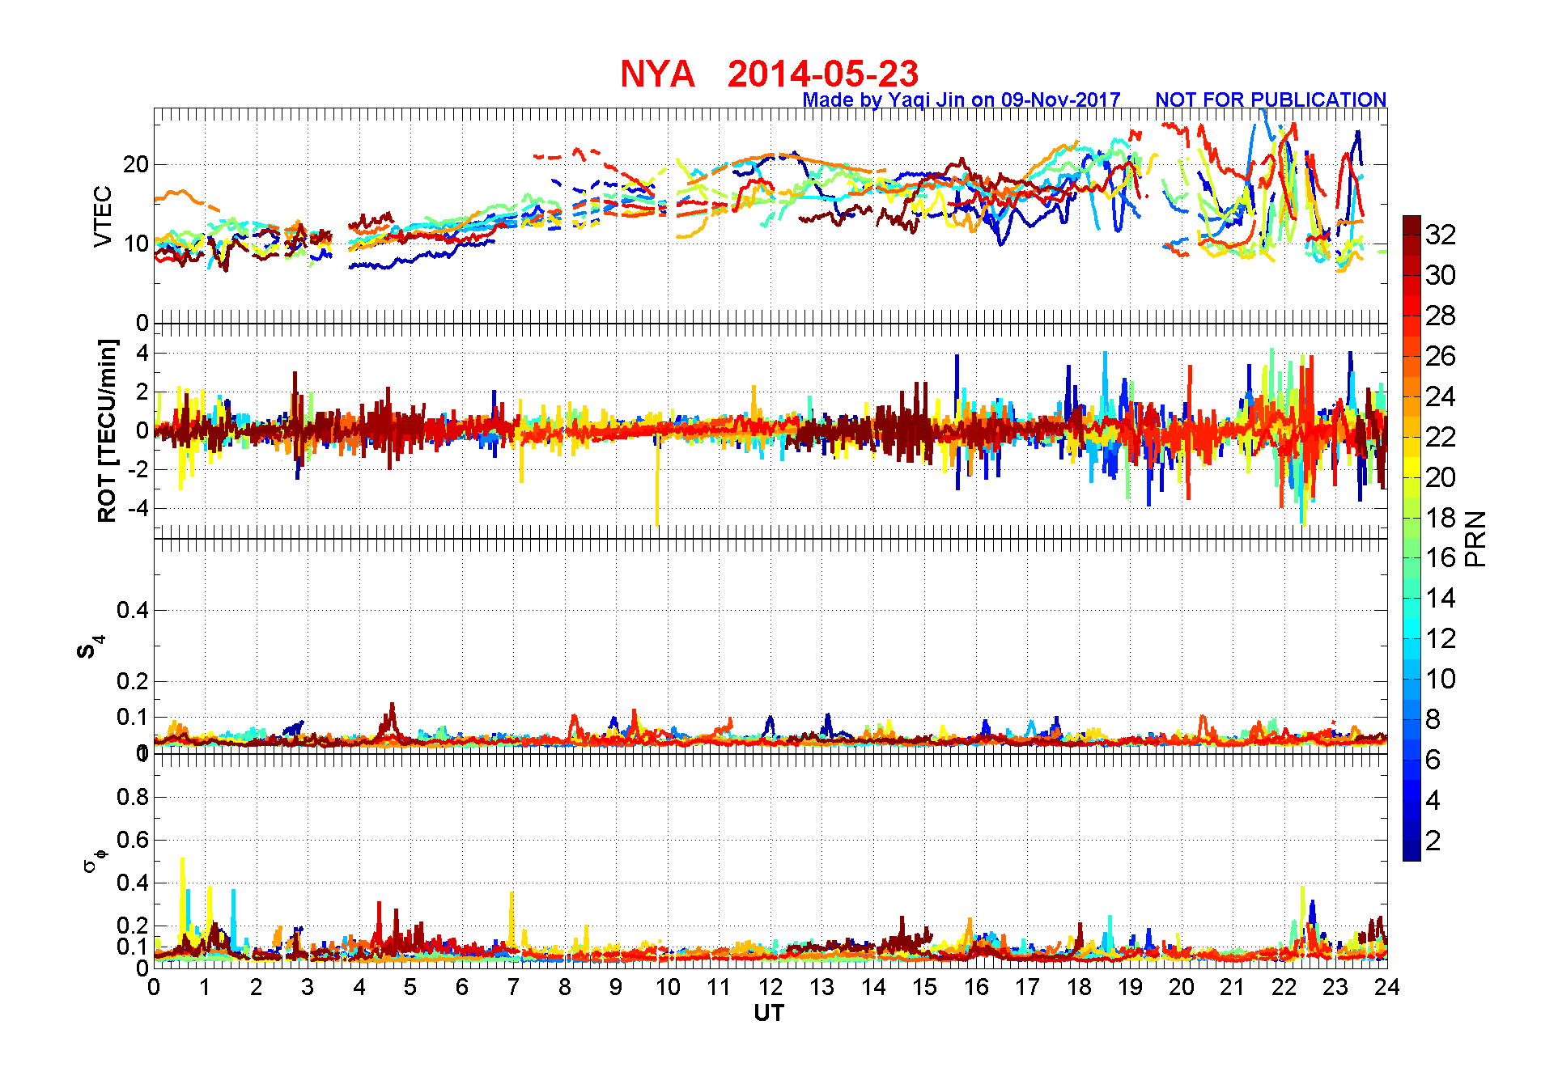Click x-axis tick label 24
Screen dimensions: 1541x1076
click(1387, 987)
